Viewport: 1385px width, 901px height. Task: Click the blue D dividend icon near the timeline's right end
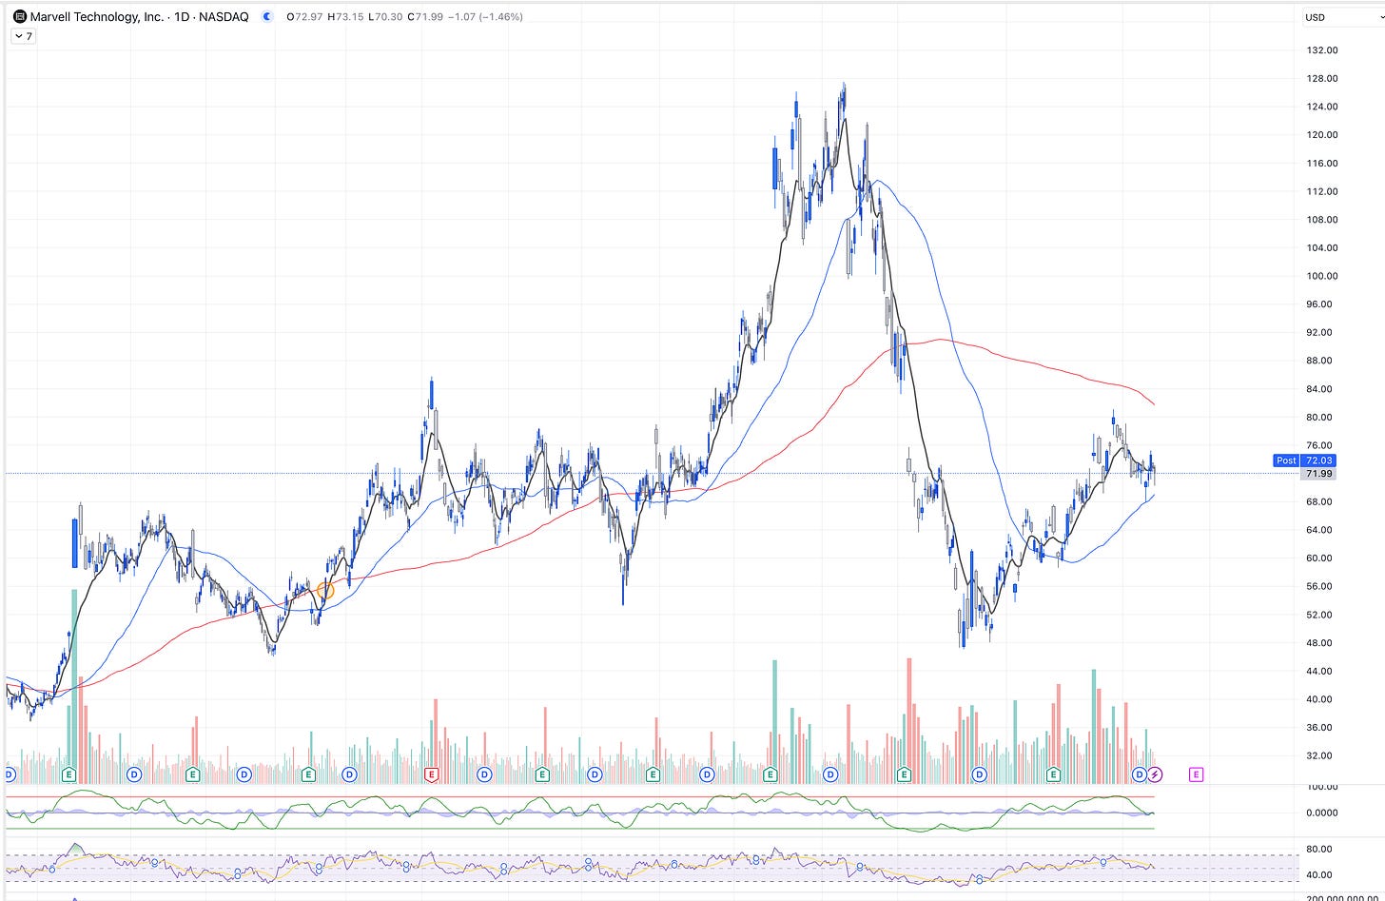pos(1138,774)
